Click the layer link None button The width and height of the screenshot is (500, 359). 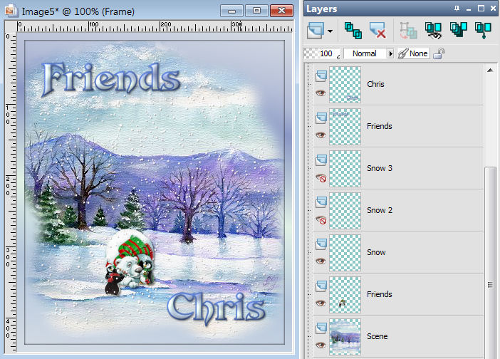tap(413, 53)
